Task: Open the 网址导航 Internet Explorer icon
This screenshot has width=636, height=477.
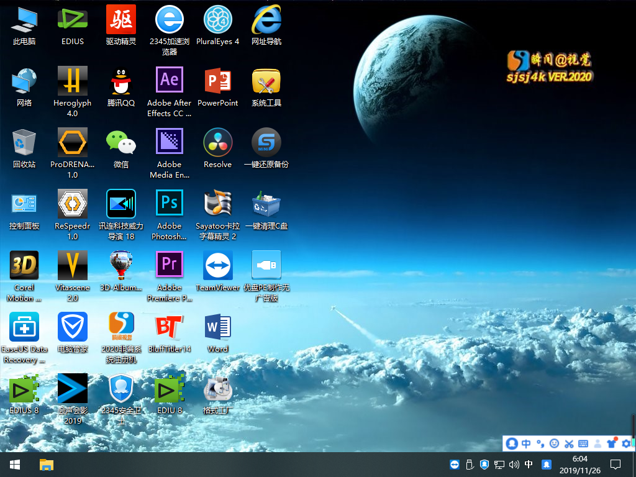Action: coord(266,19)
